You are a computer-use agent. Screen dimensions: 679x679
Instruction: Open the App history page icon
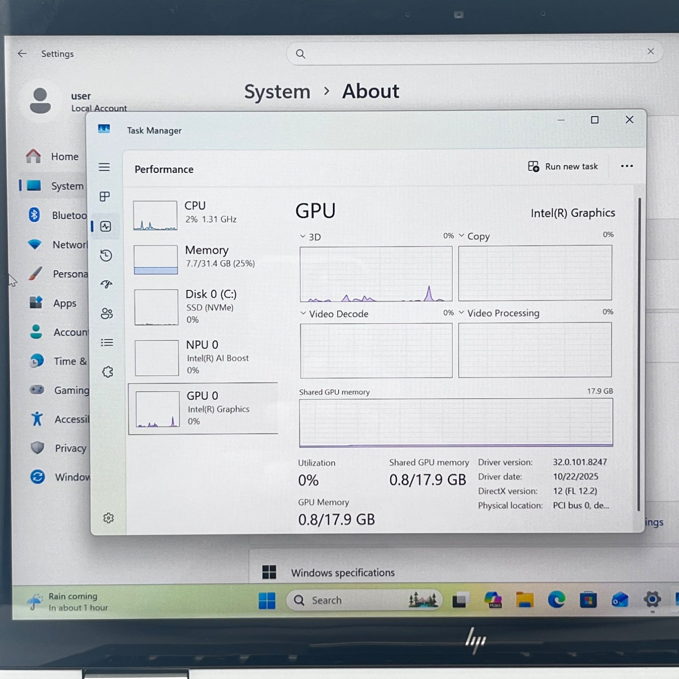106,256
